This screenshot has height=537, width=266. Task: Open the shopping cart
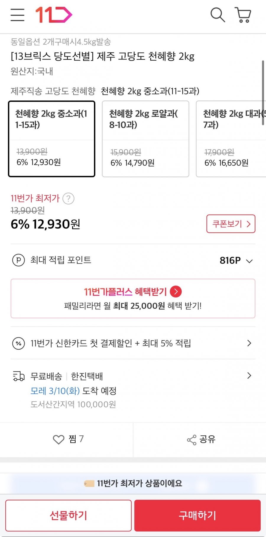tap(243, 15)
